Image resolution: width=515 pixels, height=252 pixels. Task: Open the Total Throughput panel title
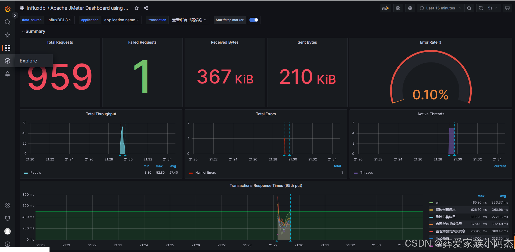click(x=101, y=114)
